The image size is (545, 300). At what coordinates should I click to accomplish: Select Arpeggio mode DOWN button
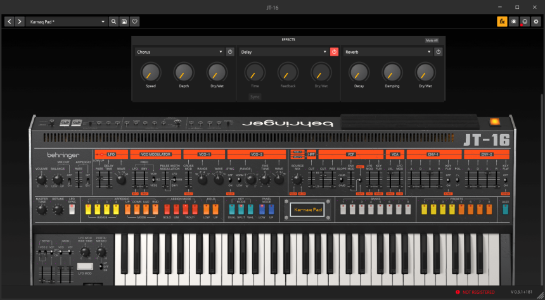tap(137, 209)
